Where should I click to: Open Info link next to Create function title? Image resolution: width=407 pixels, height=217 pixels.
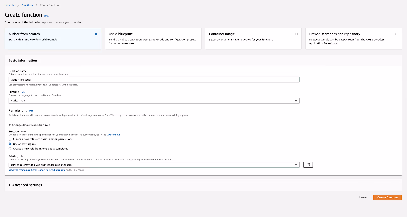point(46,16)
